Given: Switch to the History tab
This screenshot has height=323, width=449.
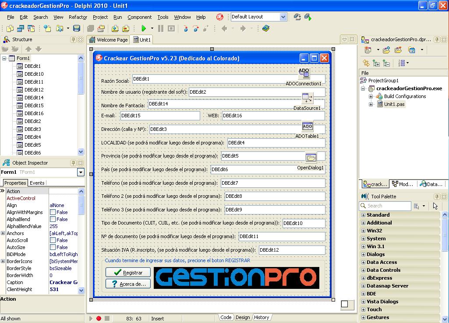Looking at the screenshot, I should click(x=262, y=317).
